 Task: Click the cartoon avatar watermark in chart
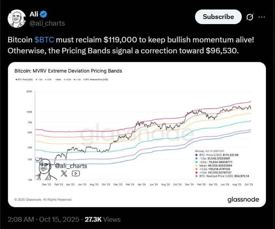coord(45,169)
